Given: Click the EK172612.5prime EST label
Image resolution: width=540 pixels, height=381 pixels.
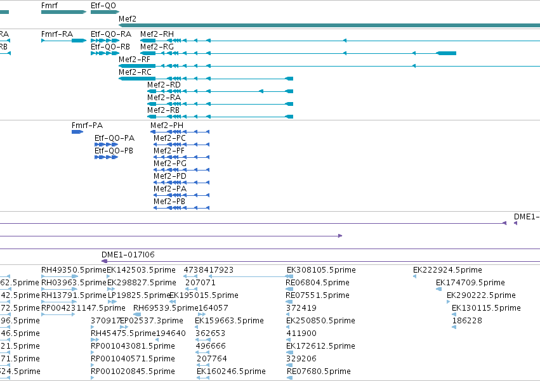Looking at the screenshot, I should click(320, 346).
